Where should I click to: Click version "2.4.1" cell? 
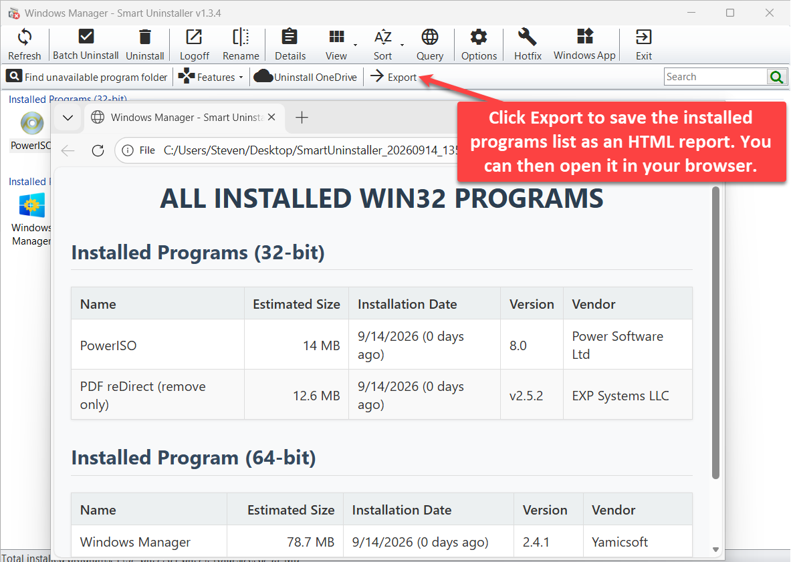[549, 542]
